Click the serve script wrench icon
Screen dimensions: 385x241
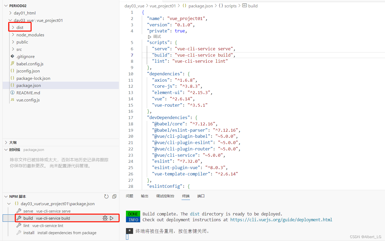pyautogui.click(x=19, y=211)
